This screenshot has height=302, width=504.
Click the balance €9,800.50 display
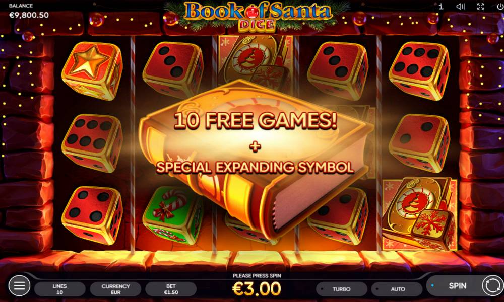point(29,15)
